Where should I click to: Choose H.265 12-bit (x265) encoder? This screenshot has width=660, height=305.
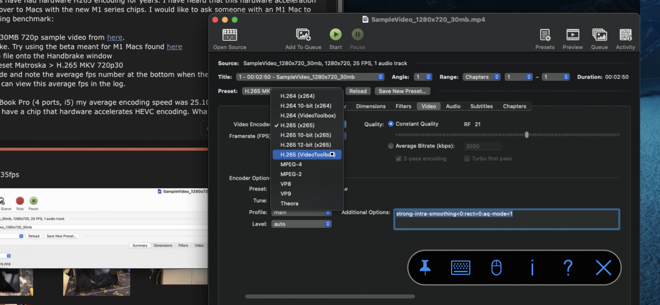click(x=307, y=145)
